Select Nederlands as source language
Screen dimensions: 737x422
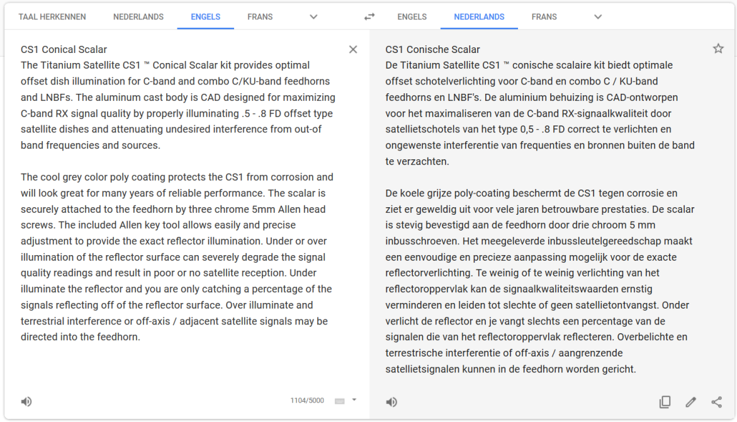(x=138, y=17)
